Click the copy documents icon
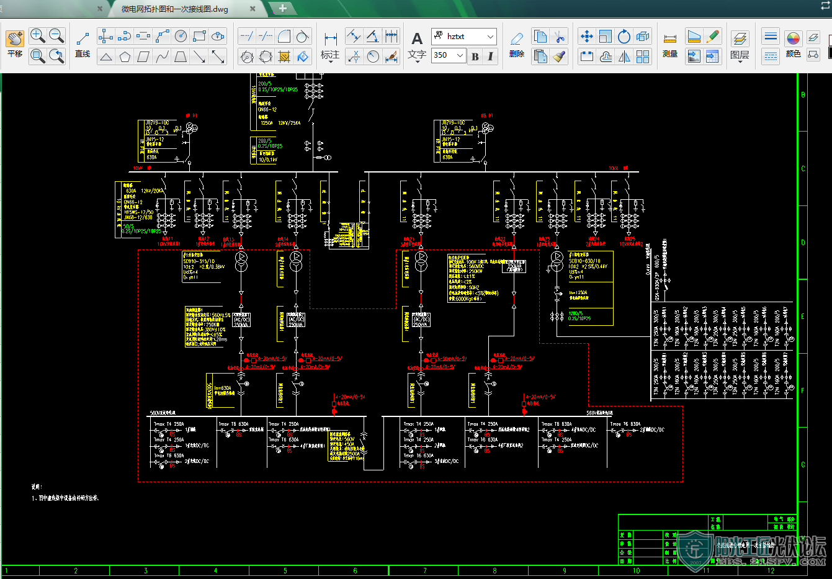This screenshot has width=832, height=579. pyautogui.click(x=540, y=36)
